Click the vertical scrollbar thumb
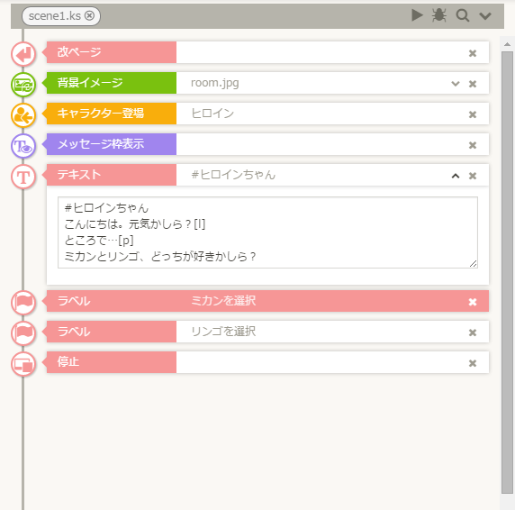Screen dimensions: 515x510 (x=507, y=272)
